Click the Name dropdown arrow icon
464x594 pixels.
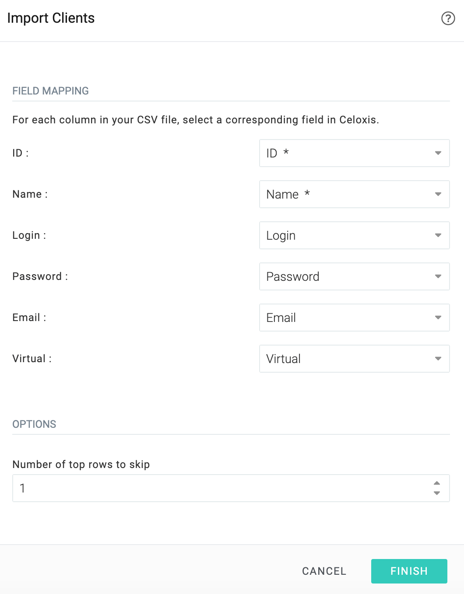point(438,194)
